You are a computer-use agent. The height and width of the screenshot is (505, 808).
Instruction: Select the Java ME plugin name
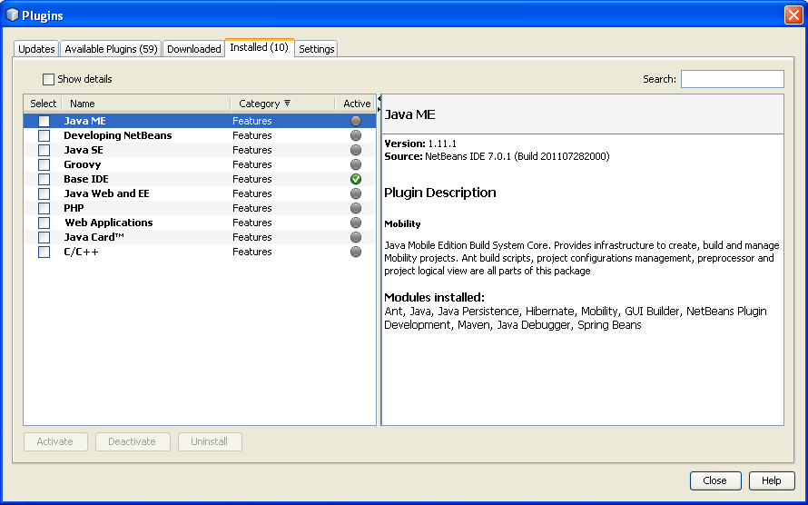pyautogui.click(x=85, y=121)
